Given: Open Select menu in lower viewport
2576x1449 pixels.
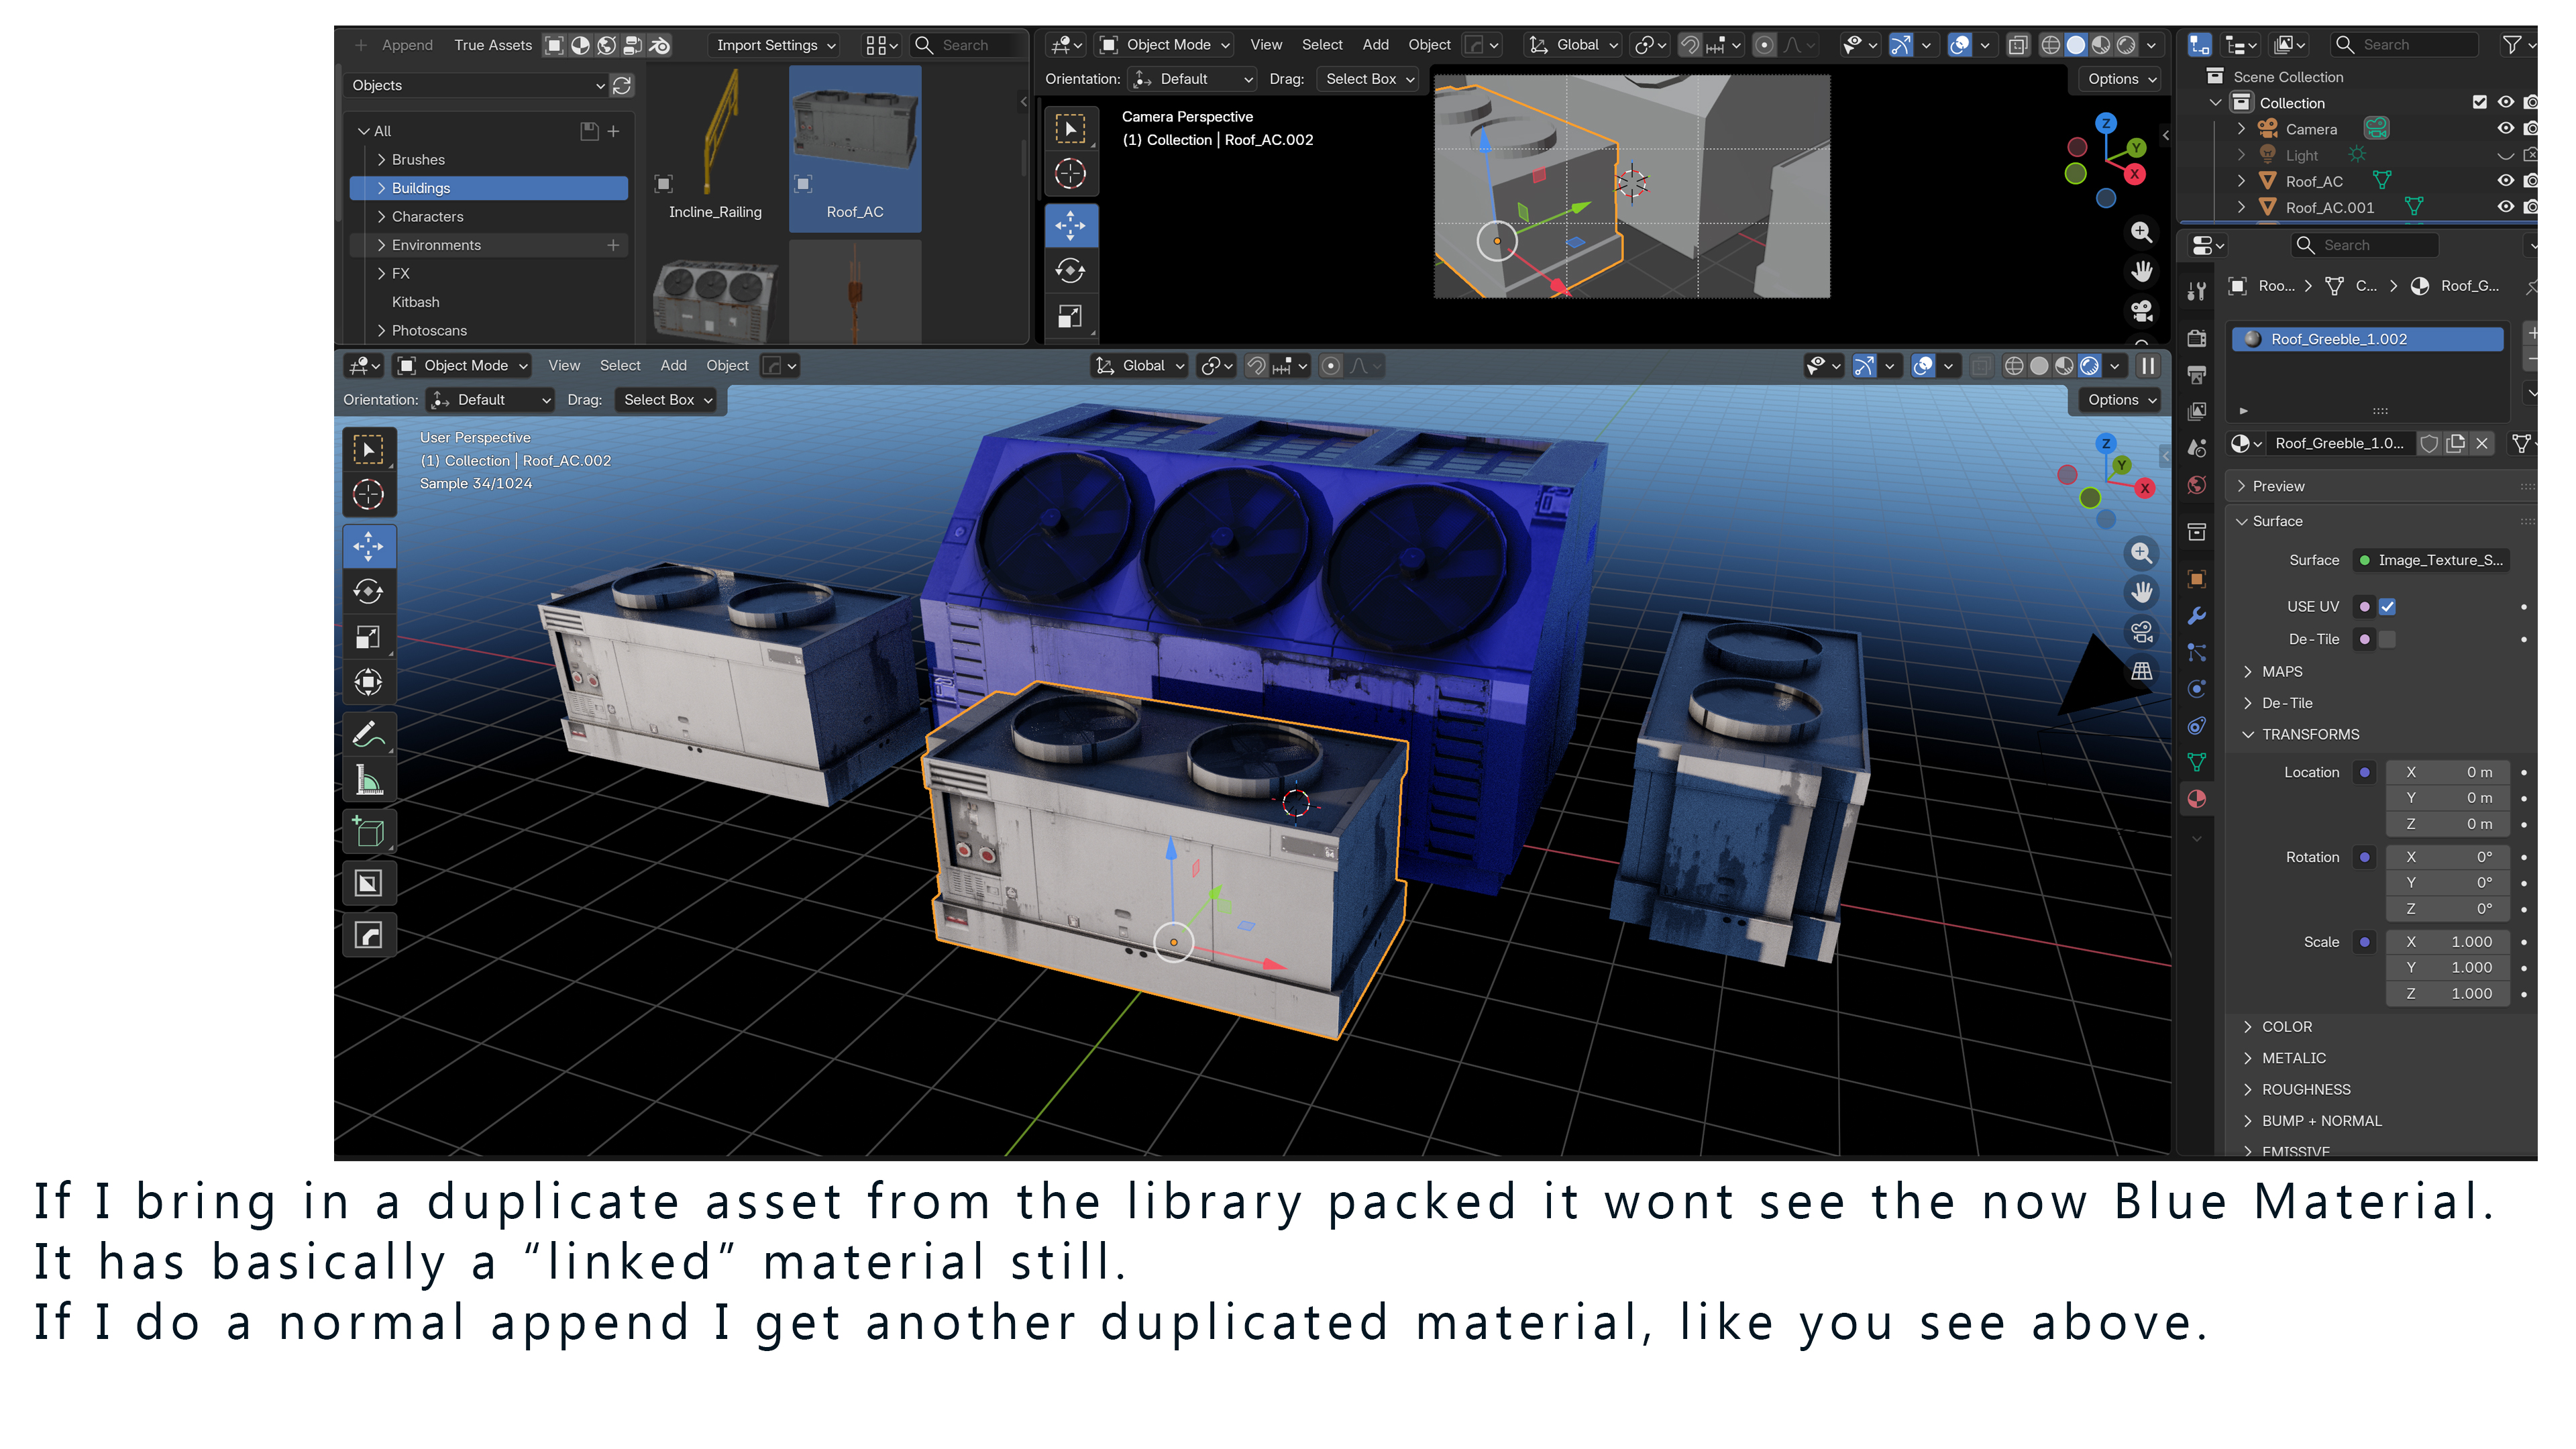Looking at the screenshot, I should coord(620,366).
